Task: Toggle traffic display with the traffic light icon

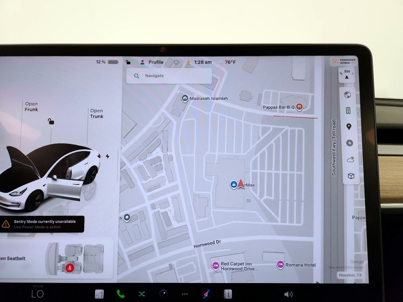Action: [x=348, y=110]
